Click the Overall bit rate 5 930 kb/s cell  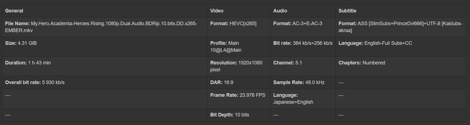point(35,82)
